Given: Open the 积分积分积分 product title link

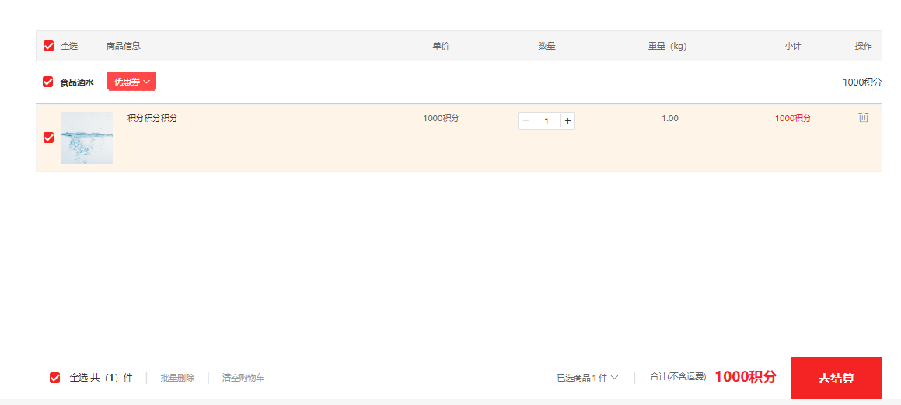Looking at the screenshot, I should tap(152, 118).
